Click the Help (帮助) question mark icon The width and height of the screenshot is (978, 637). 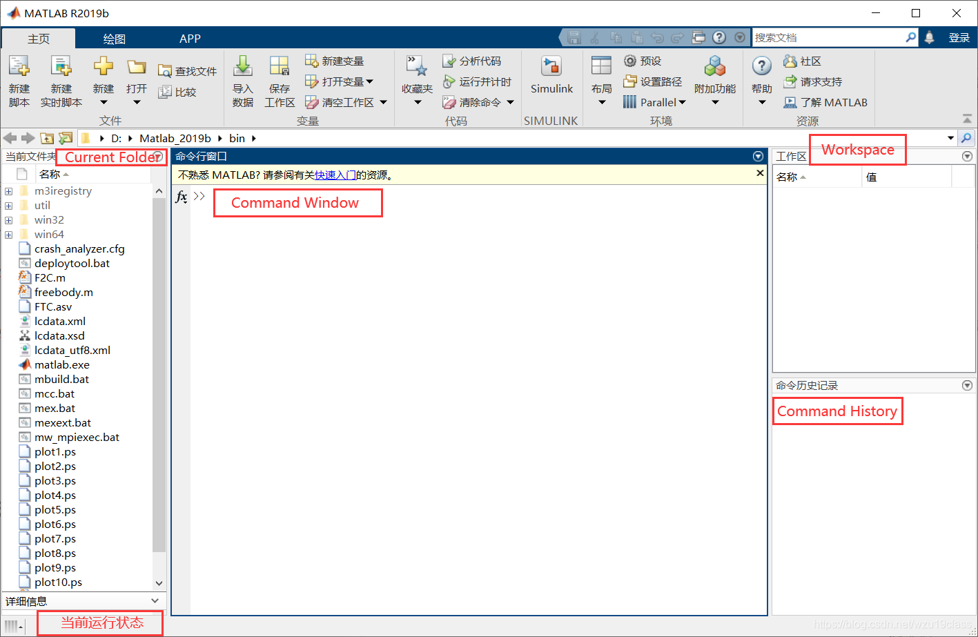click(x=761, y=66)
